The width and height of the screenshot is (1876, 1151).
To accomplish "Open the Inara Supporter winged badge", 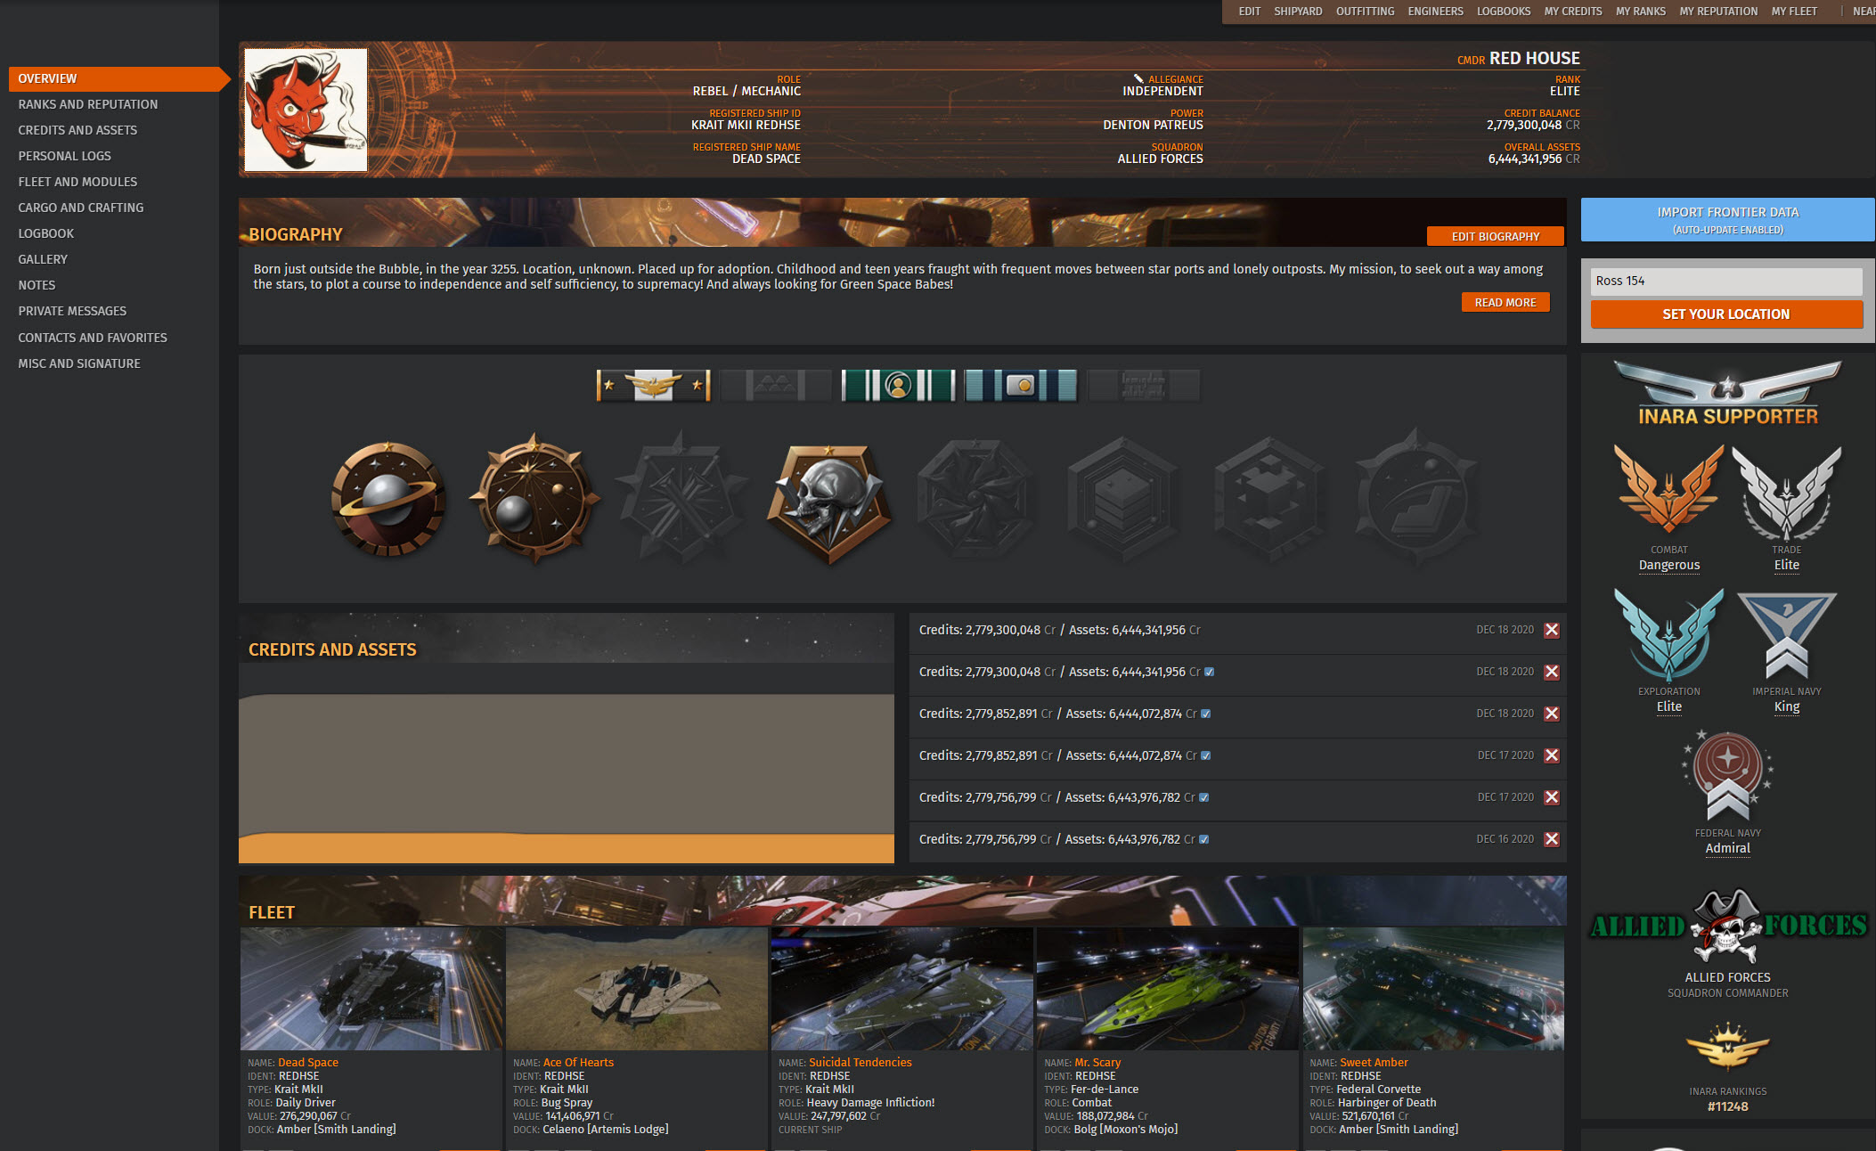I will (x=1727, y=393).
